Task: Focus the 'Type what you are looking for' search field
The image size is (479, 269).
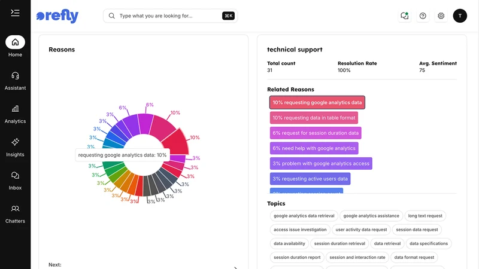Action: click(x=170, y=16)
